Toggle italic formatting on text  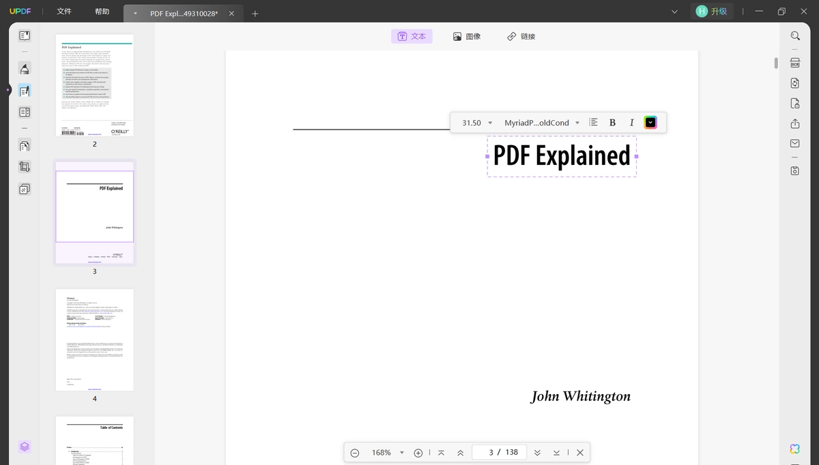631,123
